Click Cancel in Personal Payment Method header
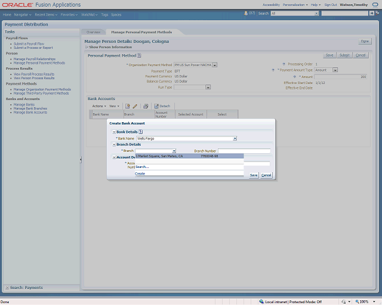Screen dimensions: 382x305 (x=361, y=55)
